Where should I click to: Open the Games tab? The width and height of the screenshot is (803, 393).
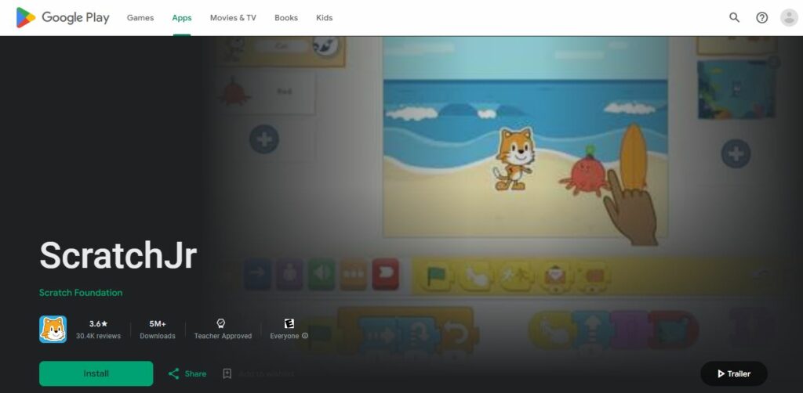point(140,18)
